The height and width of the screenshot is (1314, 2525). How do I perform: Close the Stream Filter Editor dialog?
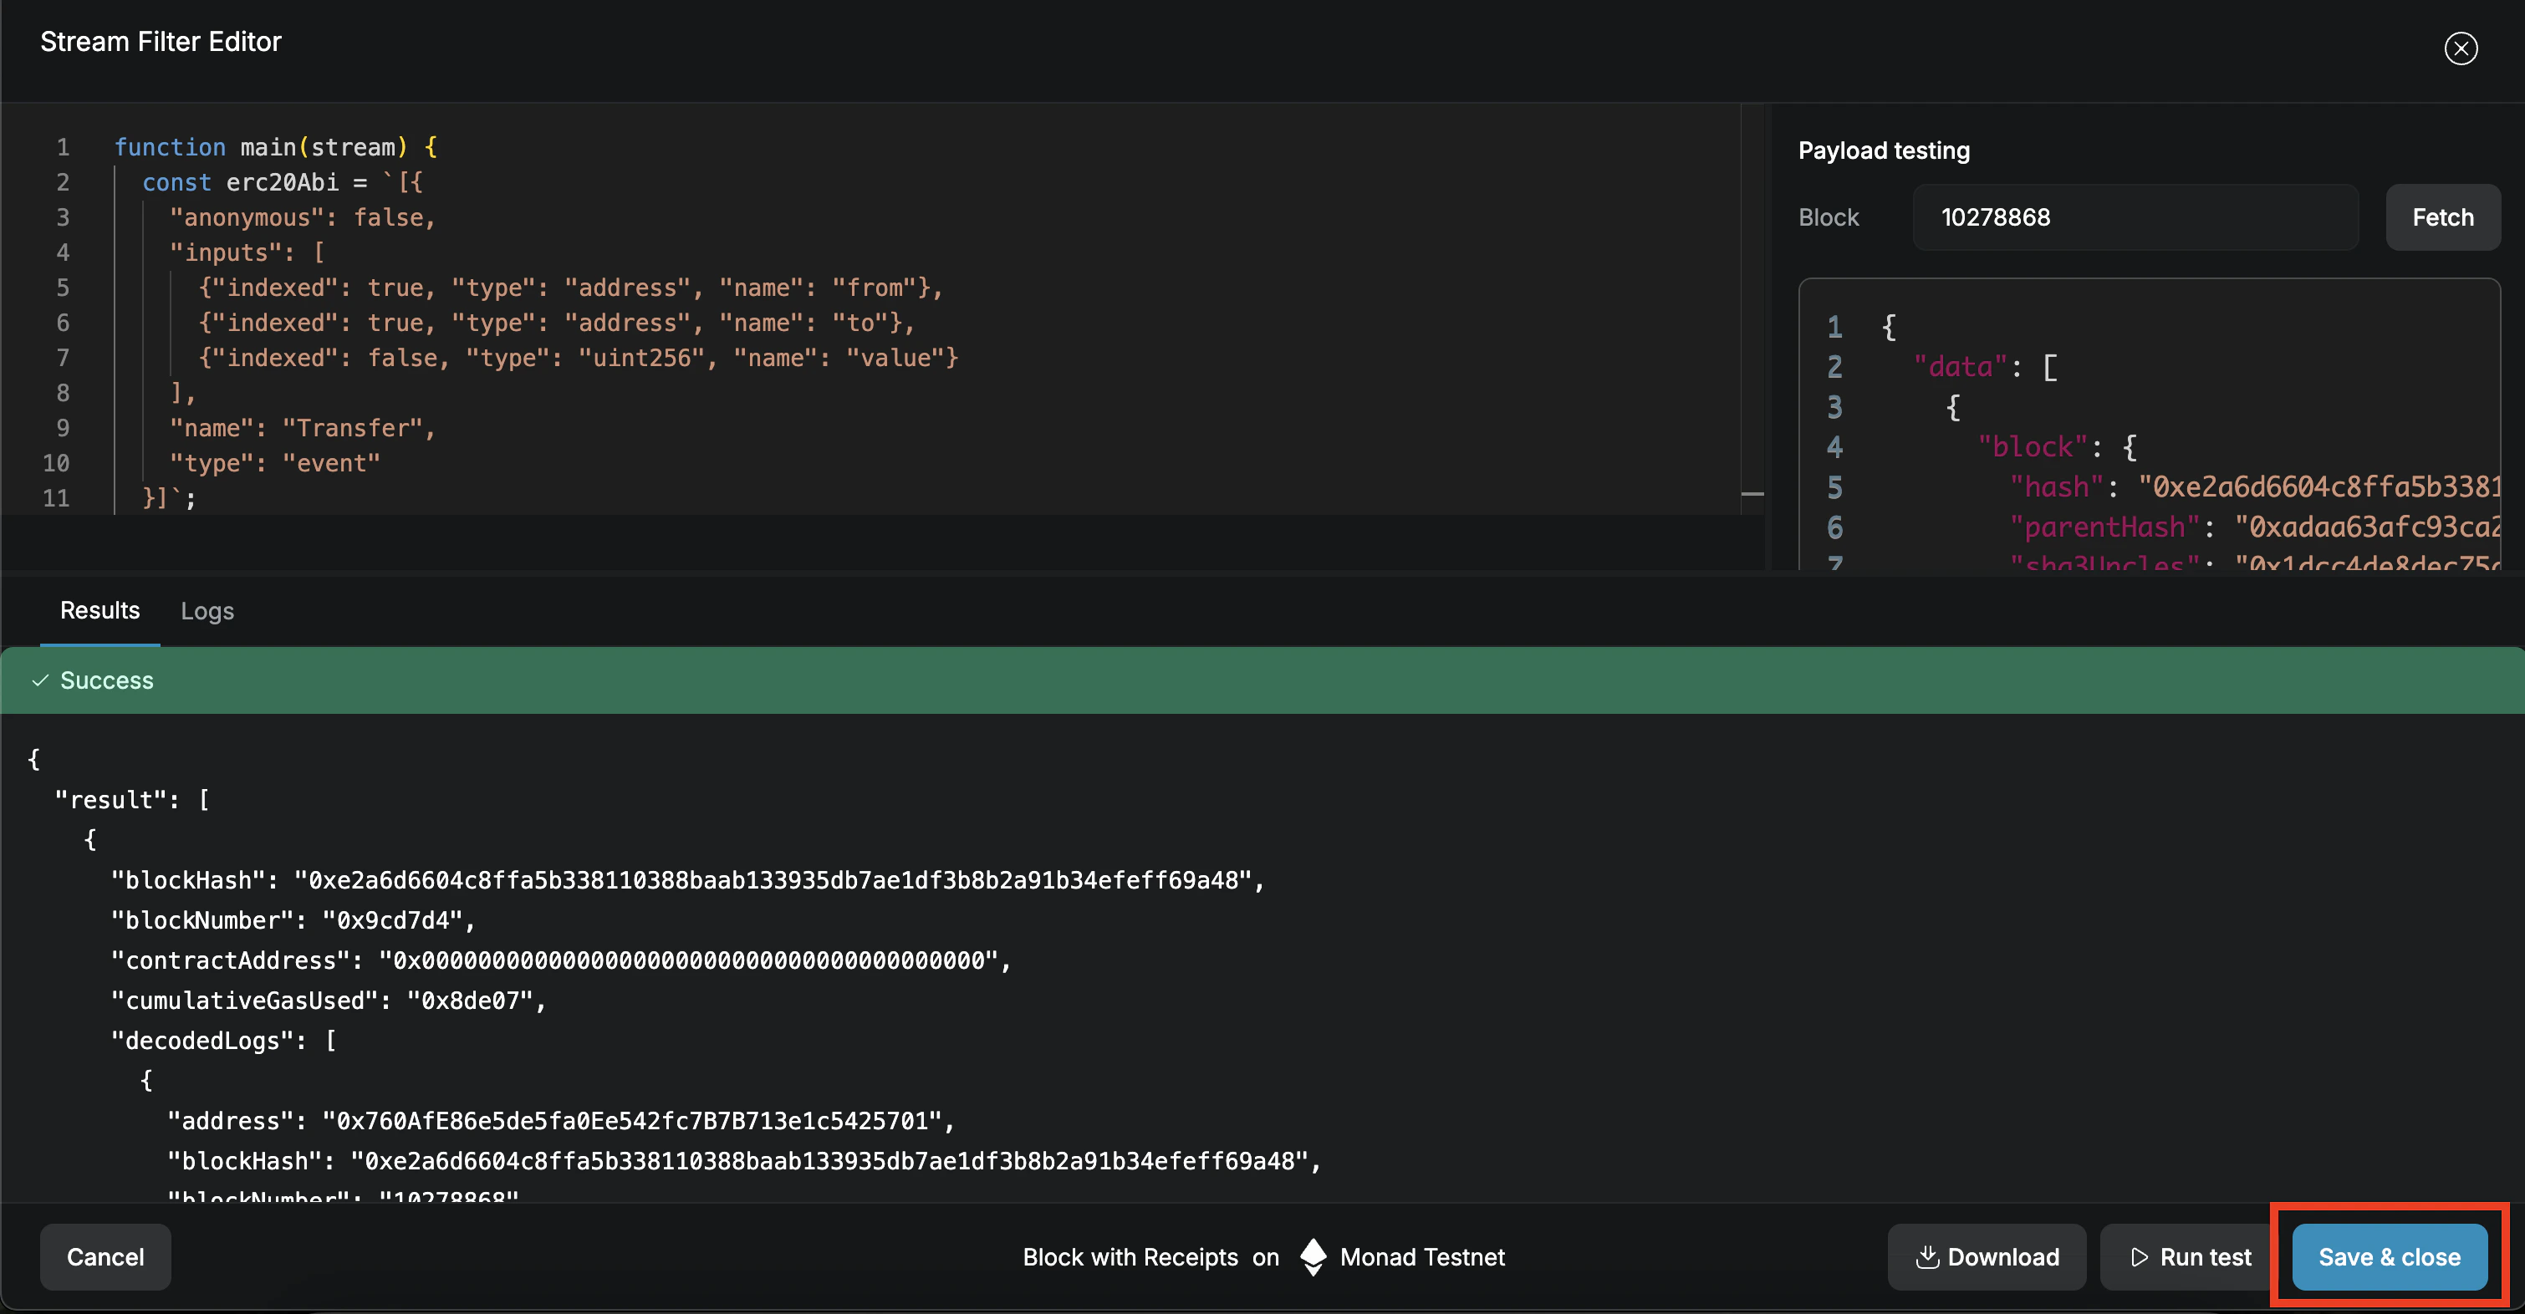tap(2461, 48)
